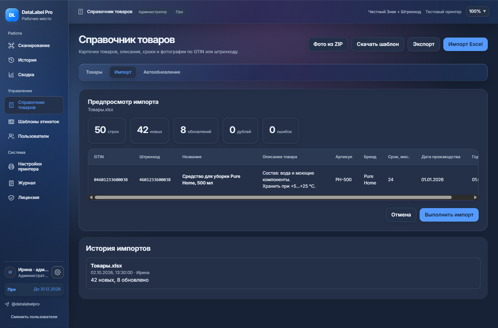
Task: Click the Про license badge До 31.12.2026
Action: pyautogui.click(x=34, y=289)
